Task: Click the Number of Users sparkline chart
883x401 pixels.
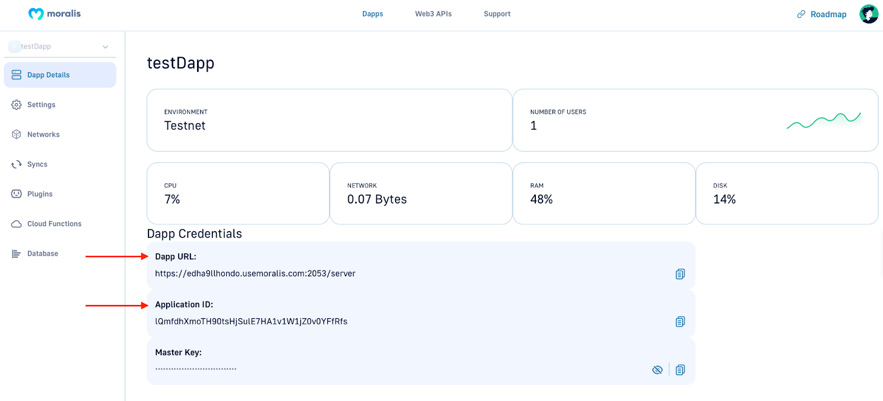Action: (x=823, y=120)
